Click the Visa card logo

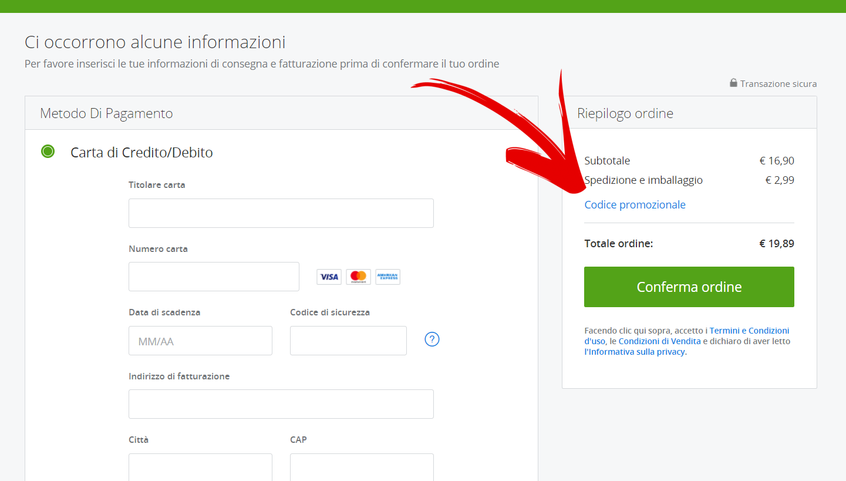(329, 277)
